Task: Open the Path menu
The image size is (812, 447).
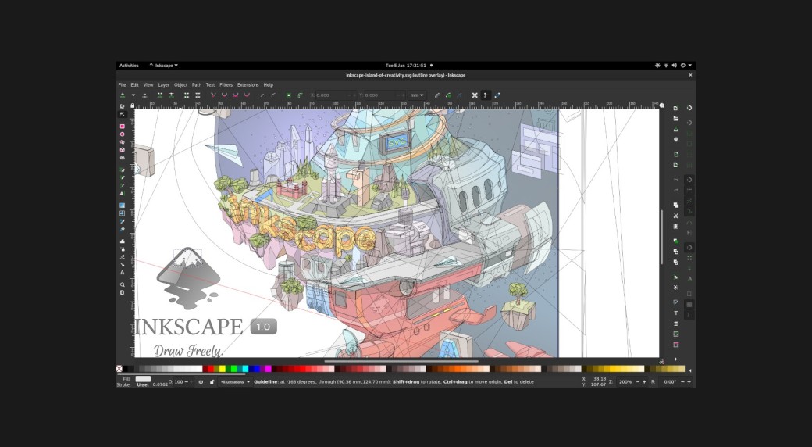Action: pyautogui.click(x=197, y=85)
